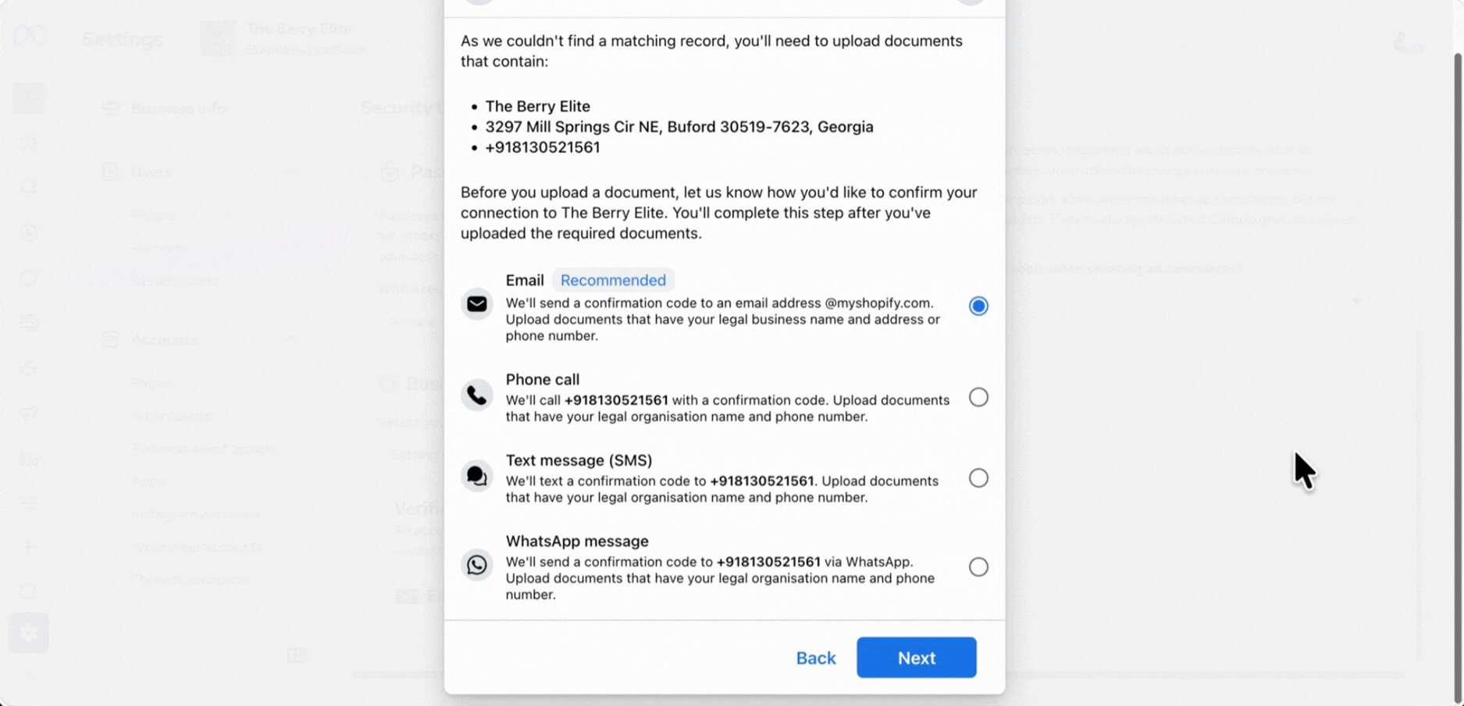Image resolution: width=1464 pixels, height=706 pixels.
Task: Open Business asset groups in the background menu
Action: tap(205, 449)
